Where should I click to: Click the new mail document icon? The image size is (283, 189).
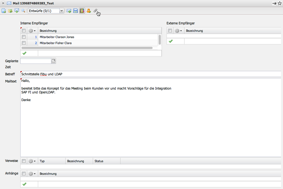coord(4,11)
